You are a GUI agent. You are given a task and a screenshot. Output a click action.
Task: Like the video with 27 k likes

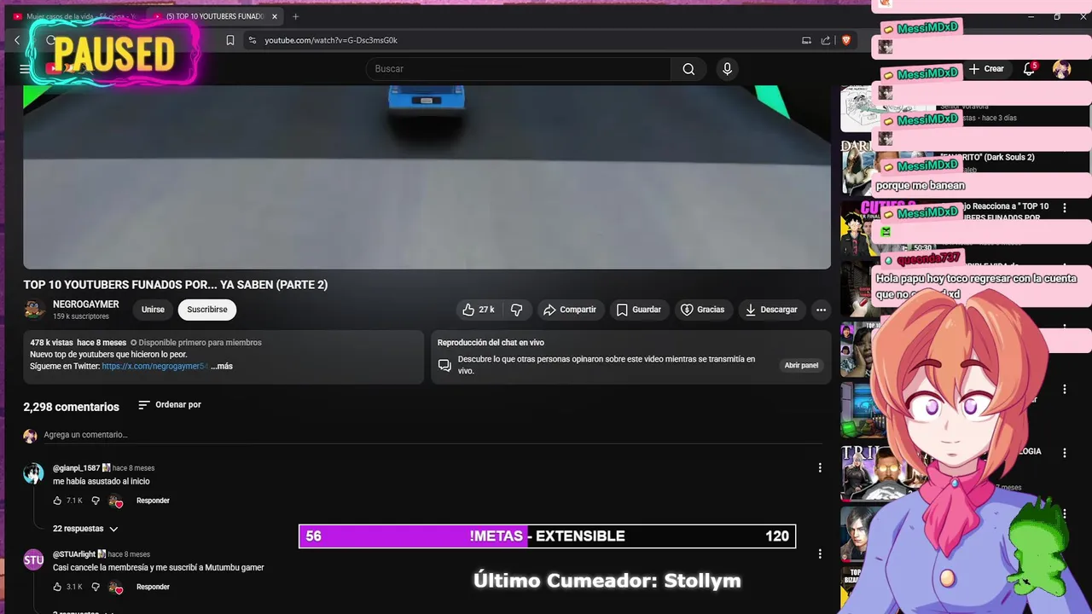pyautogui.click(x=478, y=310)
